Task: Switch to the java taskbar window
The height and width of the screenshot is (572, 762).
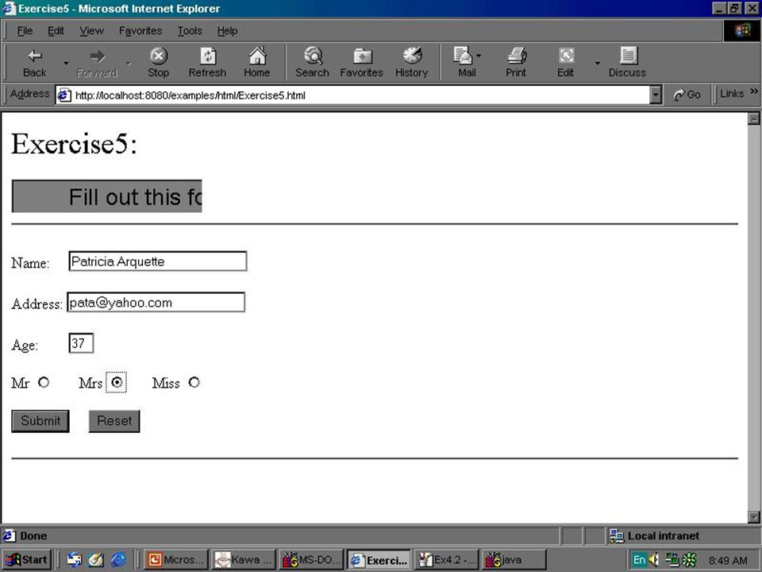Action: pyautogui.click(x=514, y=560)
